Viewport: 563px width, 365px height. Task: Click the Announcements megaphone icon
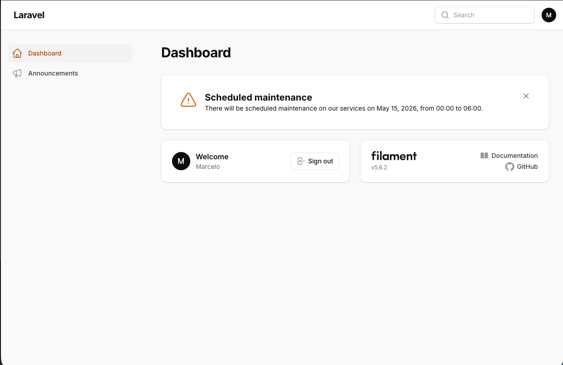(x=17, y=73)
